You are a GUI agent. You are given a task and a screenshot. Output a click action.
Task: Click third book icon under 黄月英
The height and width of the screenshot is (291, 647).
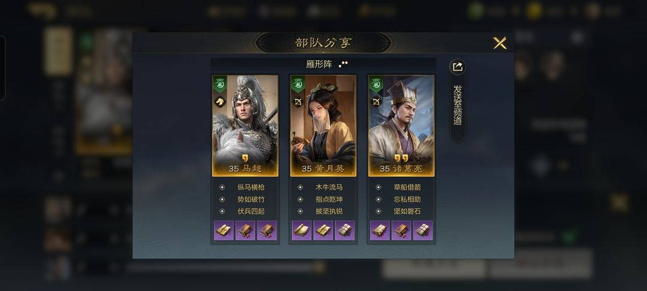(344, 231)
